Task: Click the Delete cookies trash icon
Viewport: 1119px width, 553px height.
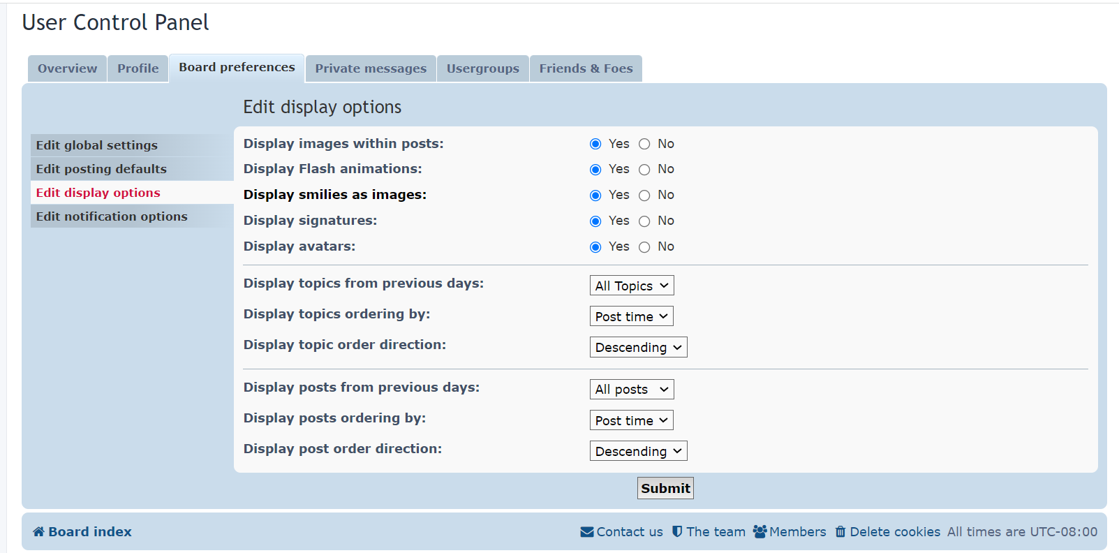Action: pos(840,532)
